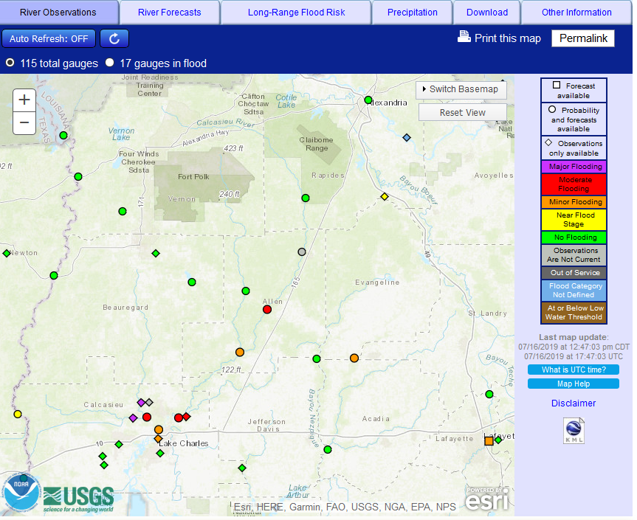Click the red moderate flooding gauge near Allen

click(267, 309)
